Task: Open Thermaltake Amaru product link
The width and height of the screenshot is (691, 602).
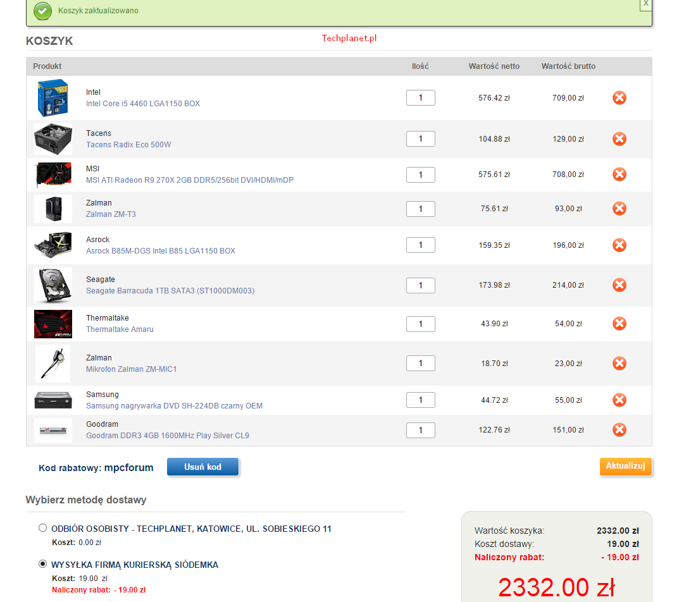Action: (x=120, y=329)
